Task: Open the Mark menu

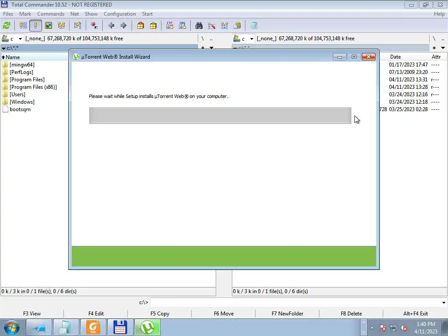Action: pyautogui.click(x=25, y=14)
